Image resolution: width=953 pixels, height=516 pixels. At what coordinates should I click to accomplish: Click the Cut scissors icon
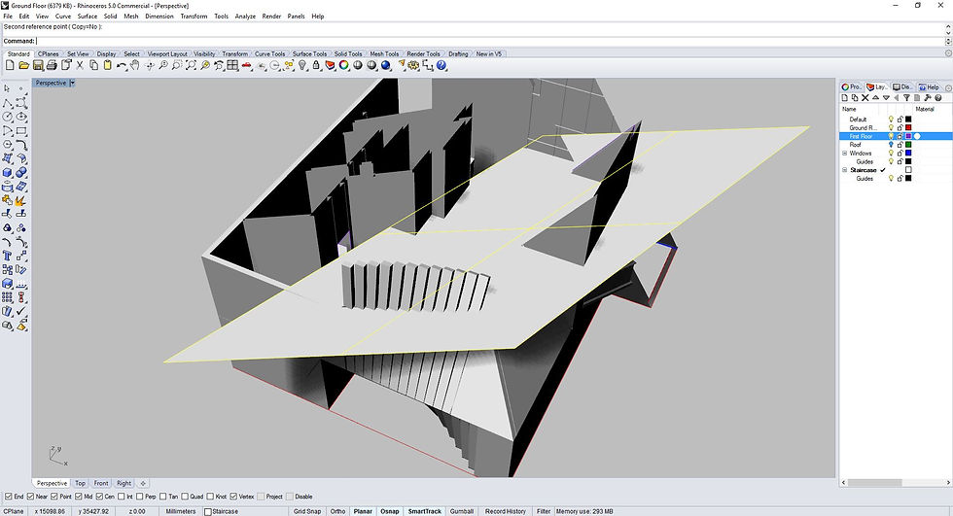pos(80,65)
